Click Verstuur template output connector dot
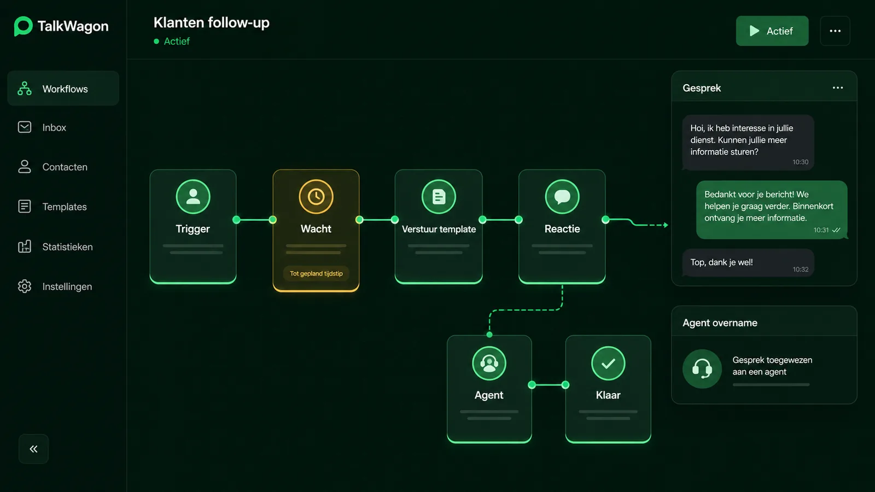 tap(482, 220)
